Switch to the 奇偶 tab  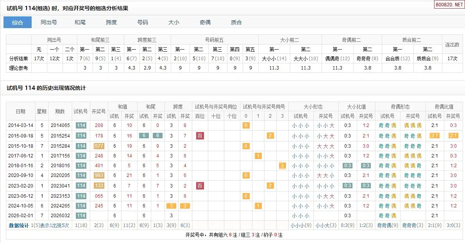(205, 22)
